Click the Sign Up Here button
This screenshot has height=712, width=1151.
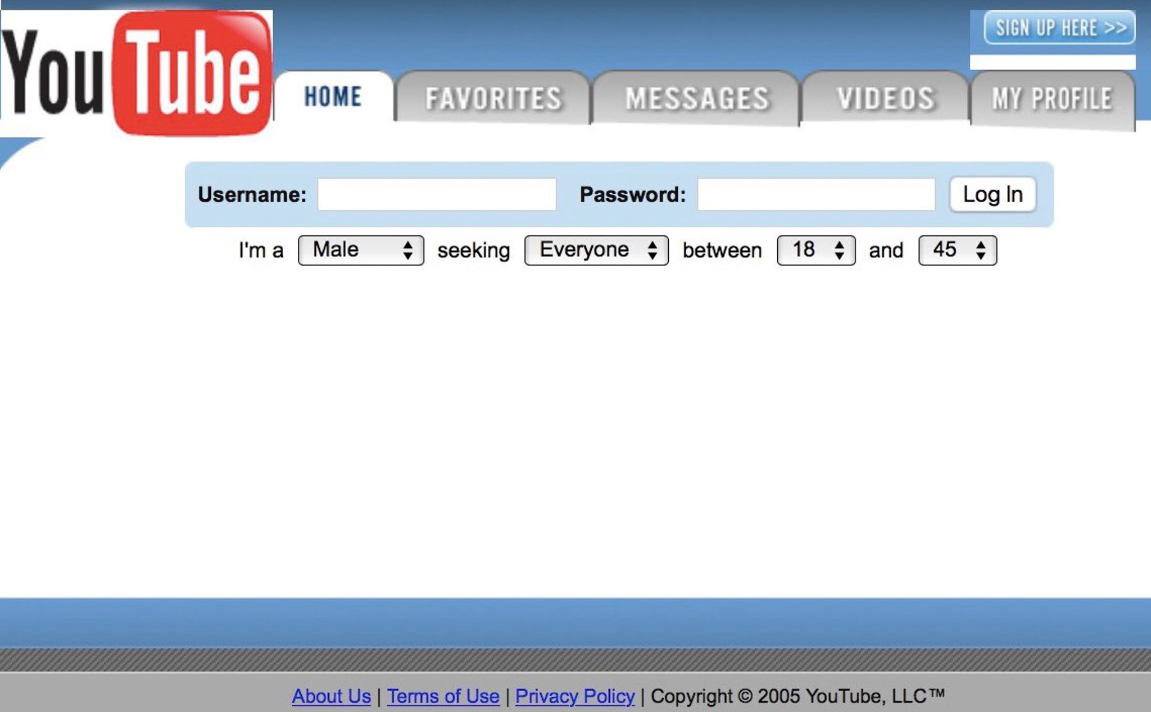click(x=1060, y=28)
